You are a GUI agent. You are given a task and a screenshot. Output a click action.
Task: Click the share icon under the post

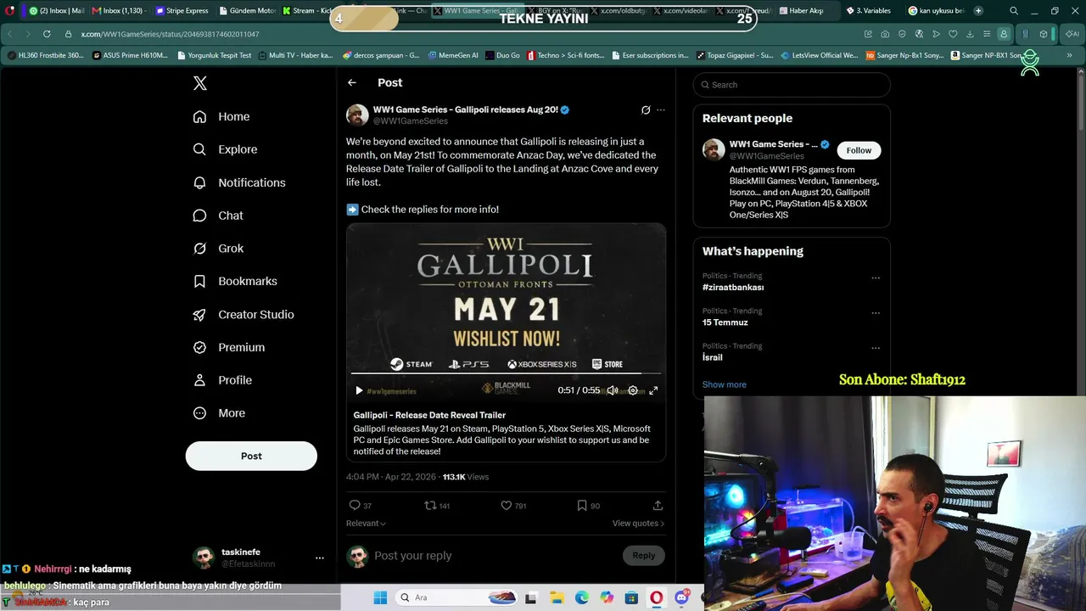click(658, 506)
